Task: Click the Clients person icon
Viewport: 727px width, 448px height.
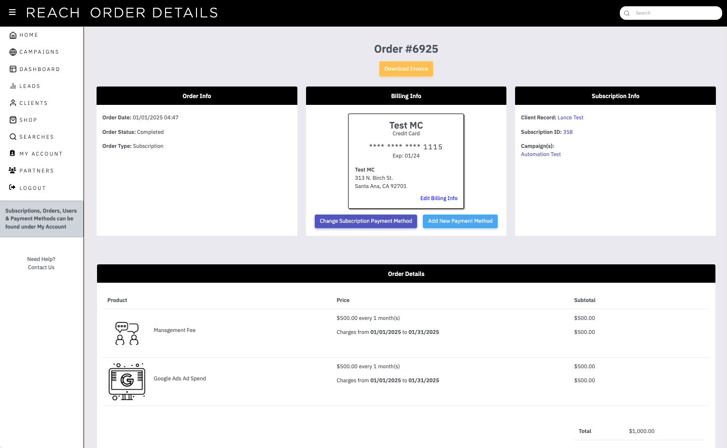Action: pyautogui.click(x=13, y=103)
